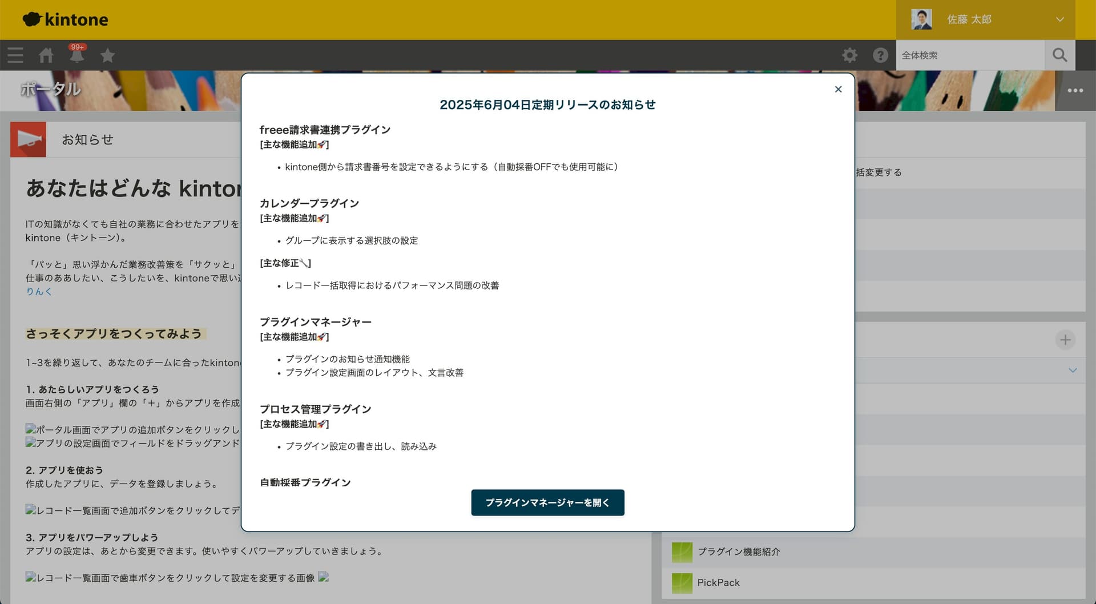Open the hamburger menu icon

click(15, 55)
